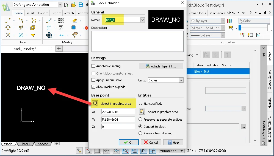Screen dimensions: 274x156
Task: Select the Ellipse draw tool
Action: coord(21,28)
